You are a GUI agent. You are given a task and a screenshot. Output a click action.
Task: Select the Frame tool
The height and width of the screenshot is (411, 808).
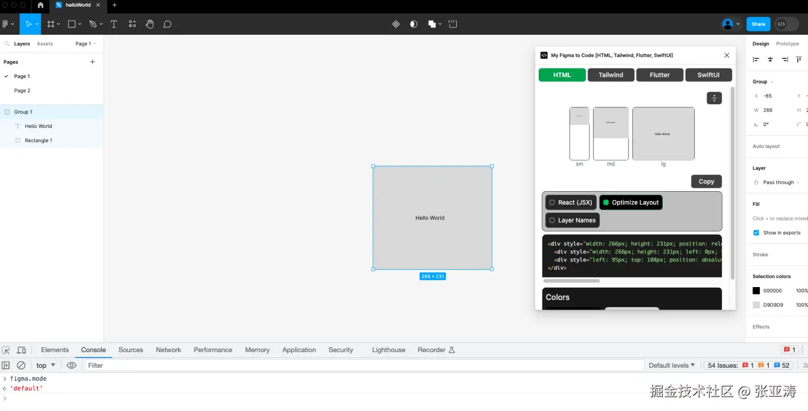50,24
